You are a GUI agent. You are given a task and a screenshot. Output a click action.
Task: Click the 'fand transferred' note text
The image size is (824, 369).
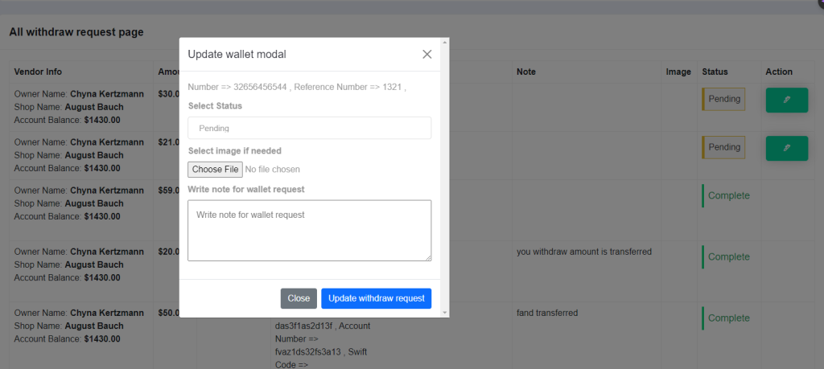[x=547, y=313]
